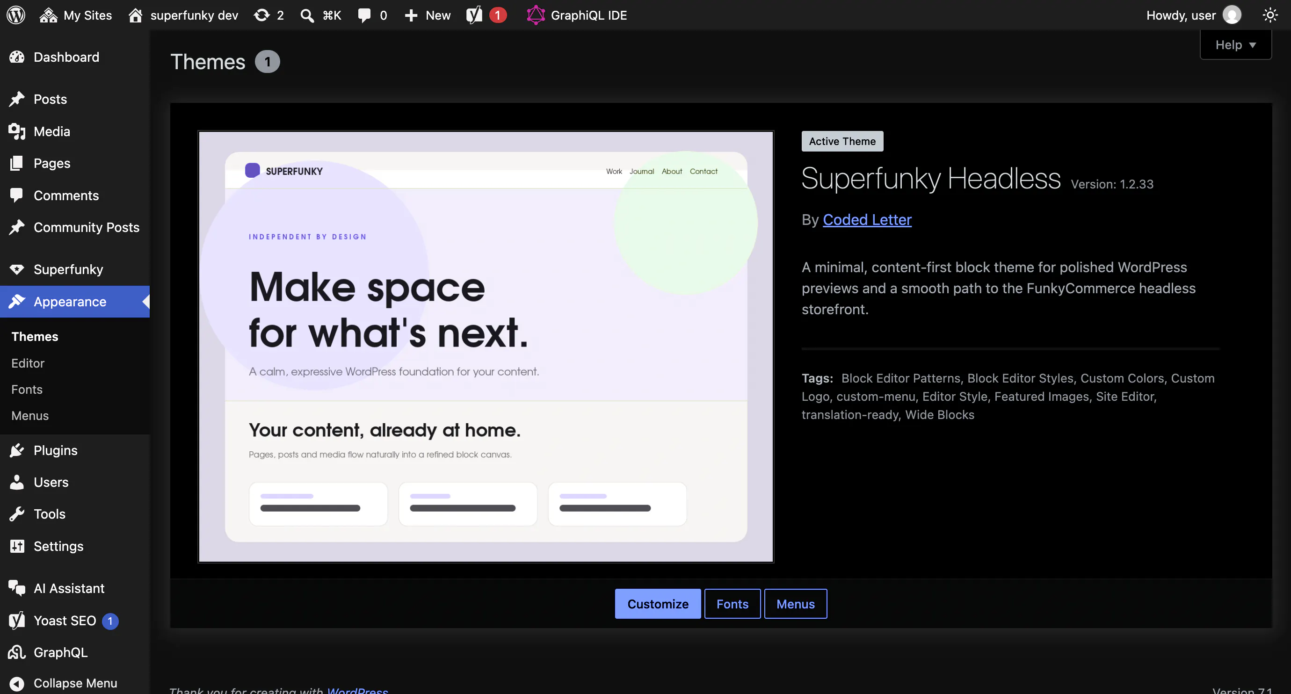Click the Collapse Menu arrow icon
The width and height of the screenshot is (1291, 694).
(17, 683)
